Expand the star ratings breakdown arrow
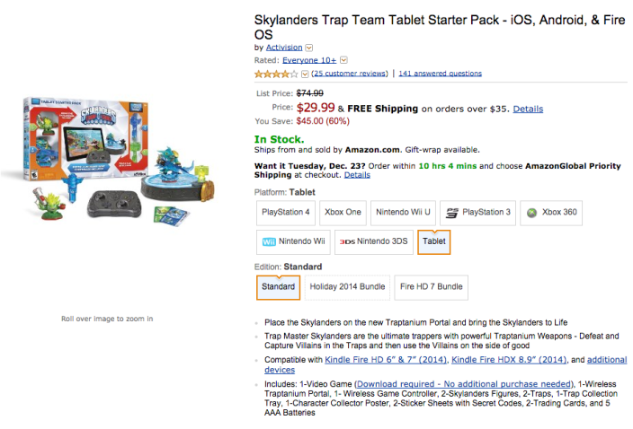 (x=305, y=74)
